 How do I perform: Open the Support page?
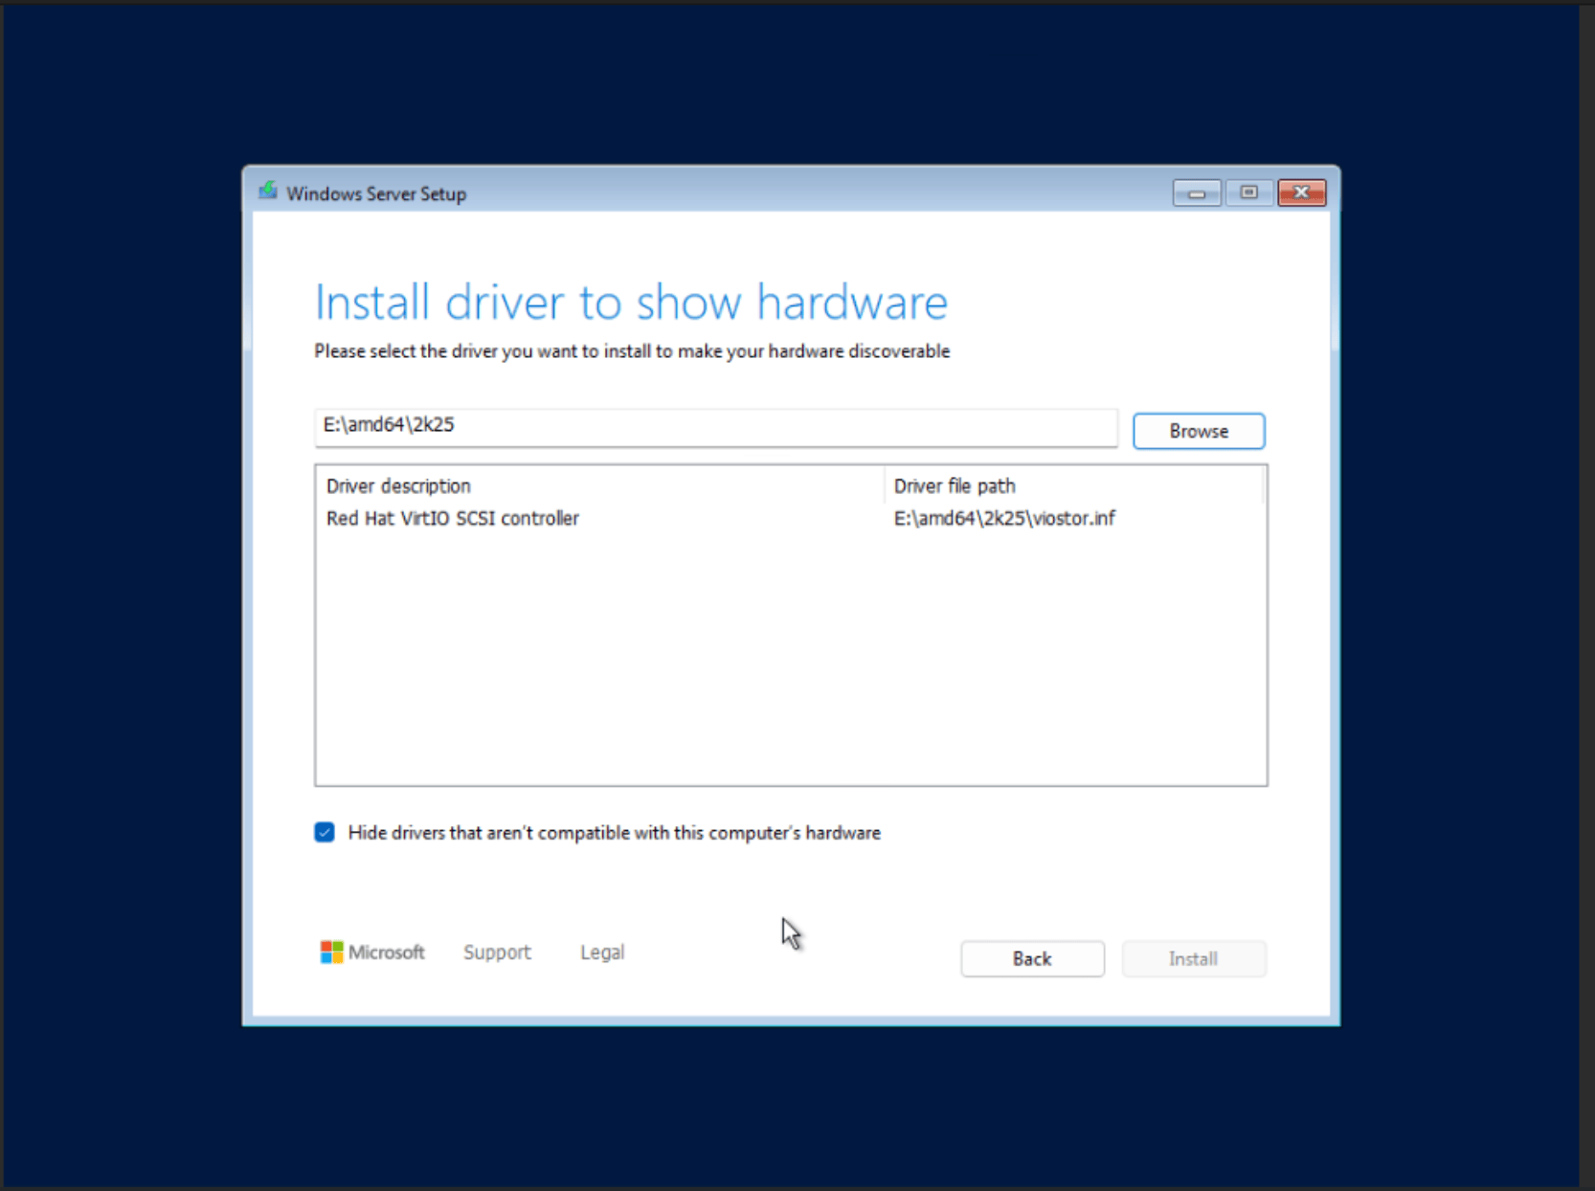point(497,952)
